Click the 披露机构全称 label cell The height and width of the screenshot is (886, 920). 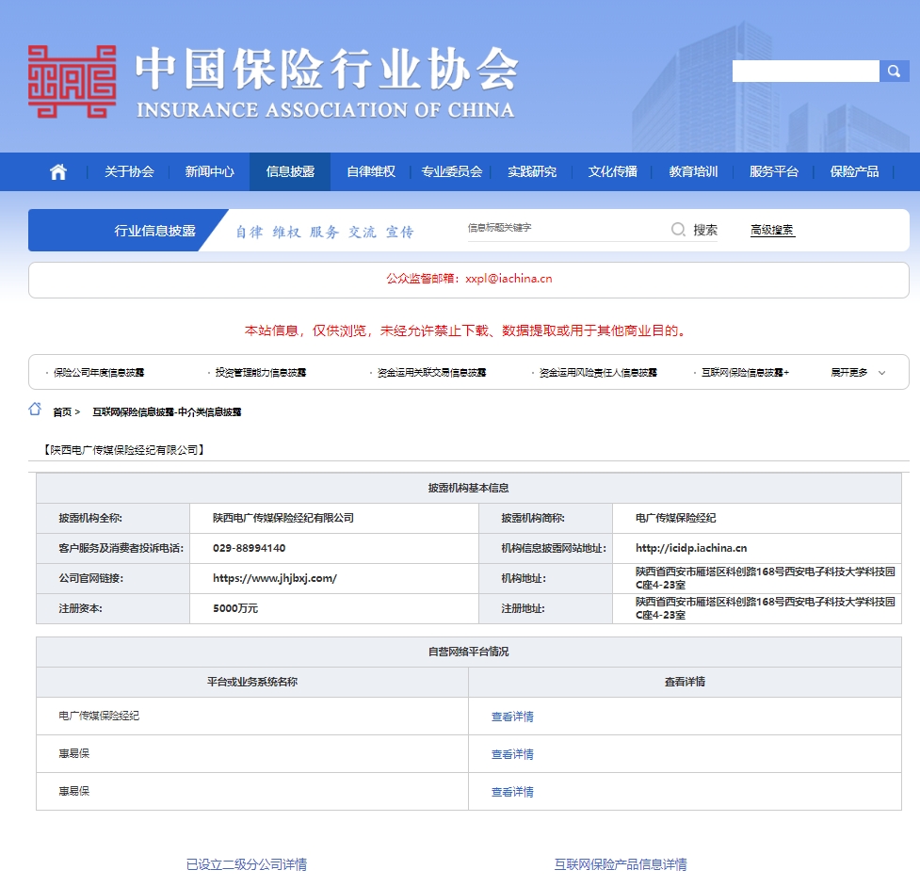(113, 518)
